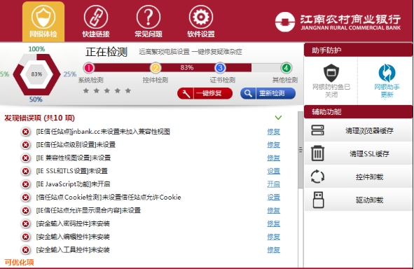Click the 清理浏览器缓存 button
Screen dimensions: 414x269
(x=358, y=130)
